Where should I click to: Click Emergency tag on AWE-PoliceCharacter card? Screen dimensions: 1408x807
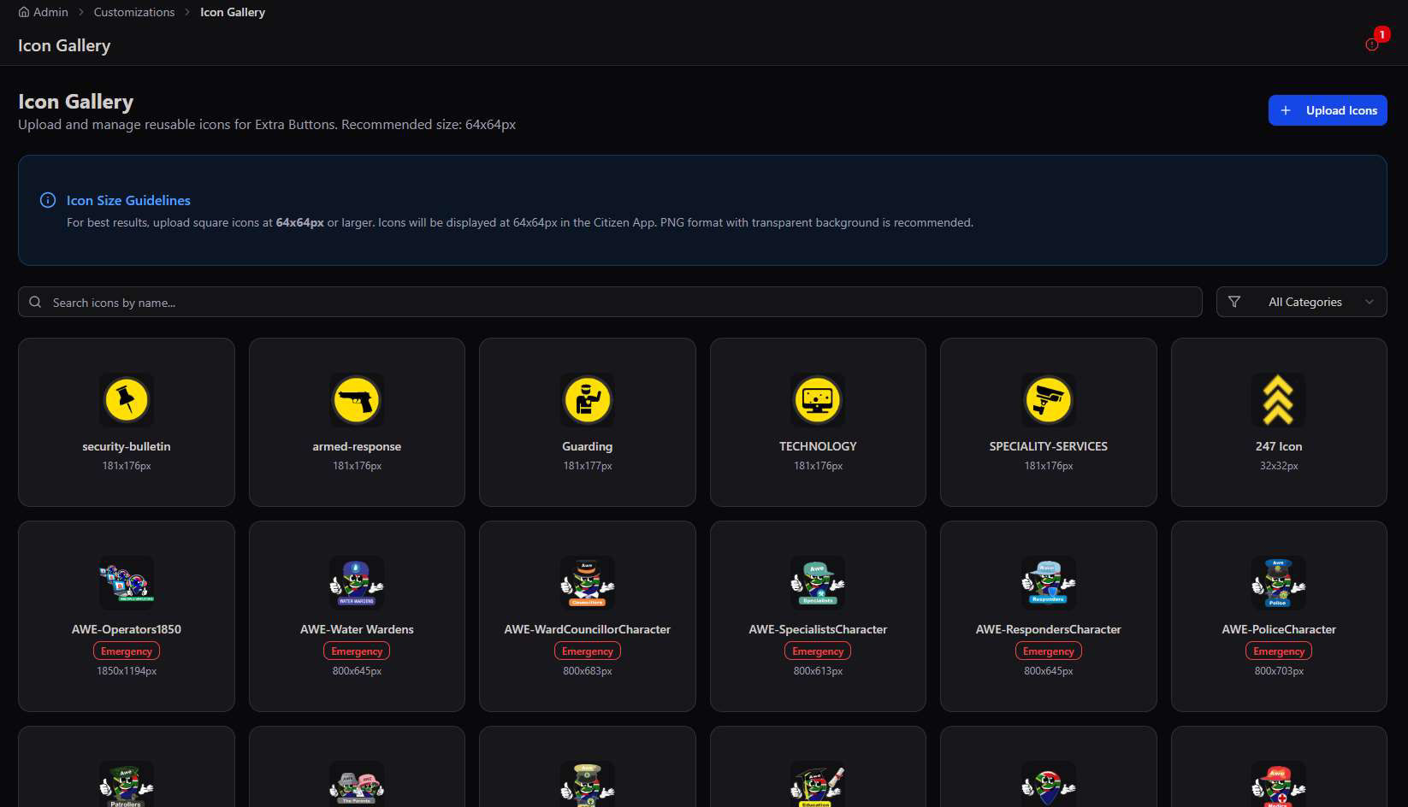1279,651
